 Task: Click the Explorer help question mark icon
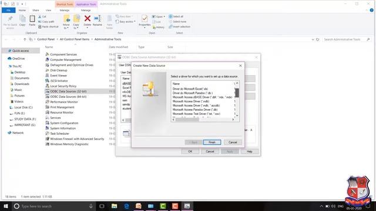coord(371,10)
